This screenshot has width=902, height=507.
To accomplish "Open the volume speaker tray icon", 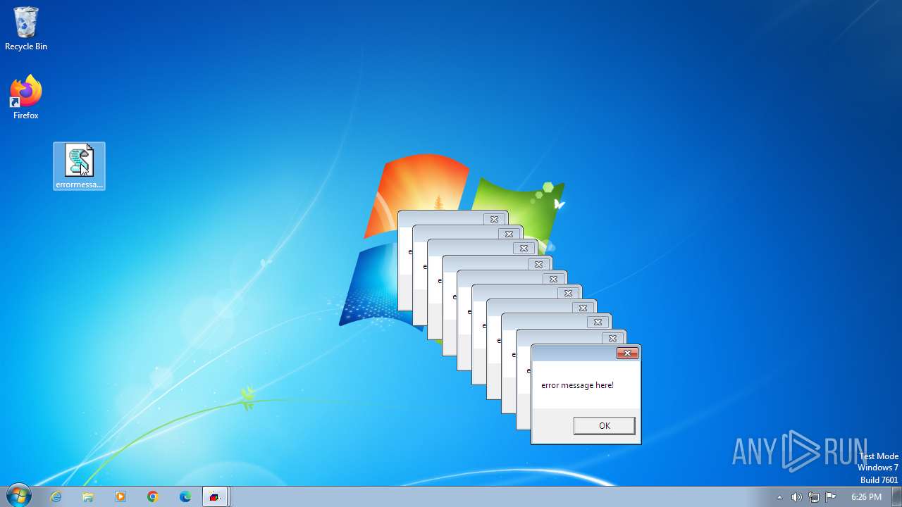I will (x=796, y=497).
